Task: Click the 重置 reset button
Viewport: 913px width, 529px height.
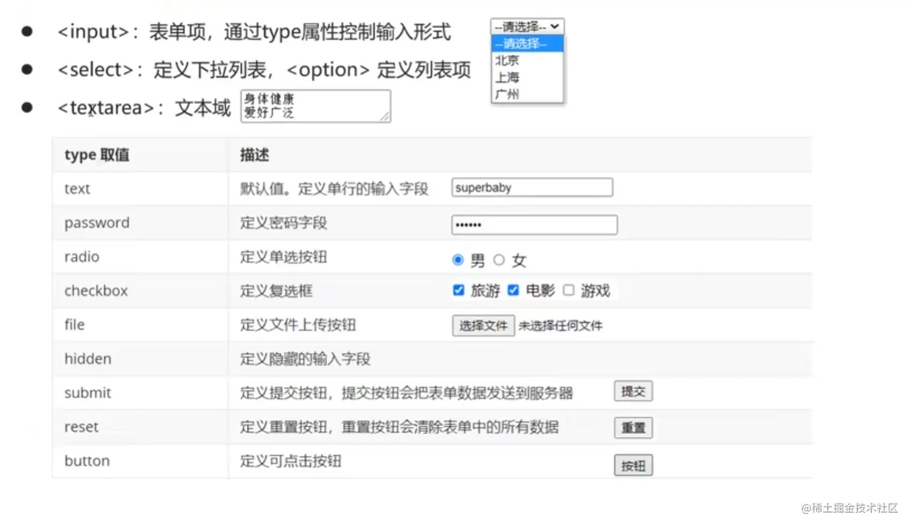Action: click(633, 428)
